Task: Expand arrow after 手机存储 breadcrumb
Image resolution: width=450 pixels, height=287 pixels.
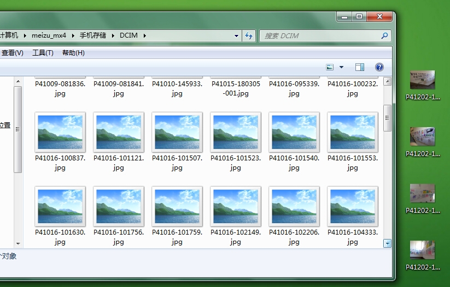Action: pyautogui.click(x=113, y=36)
